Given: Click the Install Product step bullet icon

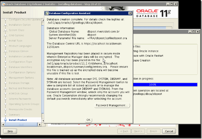Looking at the screenshot, I should click(x=5, y=120).
